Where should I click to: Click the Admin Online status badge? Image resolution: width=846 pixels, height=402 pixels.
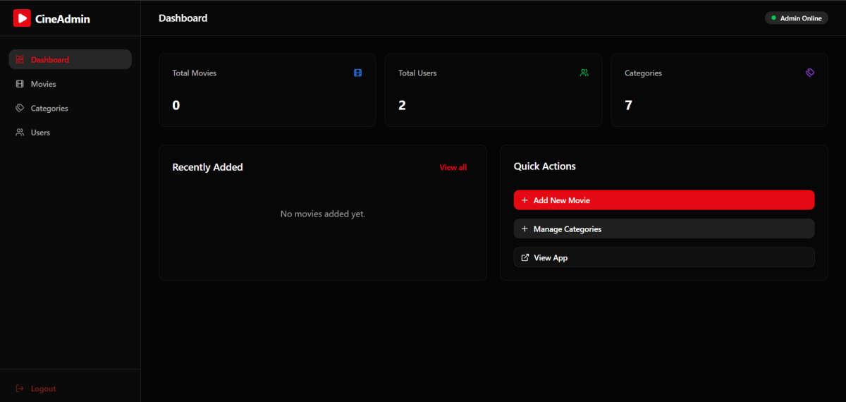point(796,18)
